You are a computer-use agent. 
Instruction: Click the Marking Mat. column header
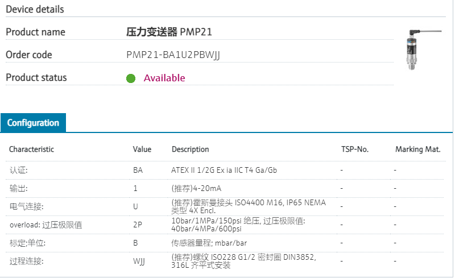click(418, 150)
